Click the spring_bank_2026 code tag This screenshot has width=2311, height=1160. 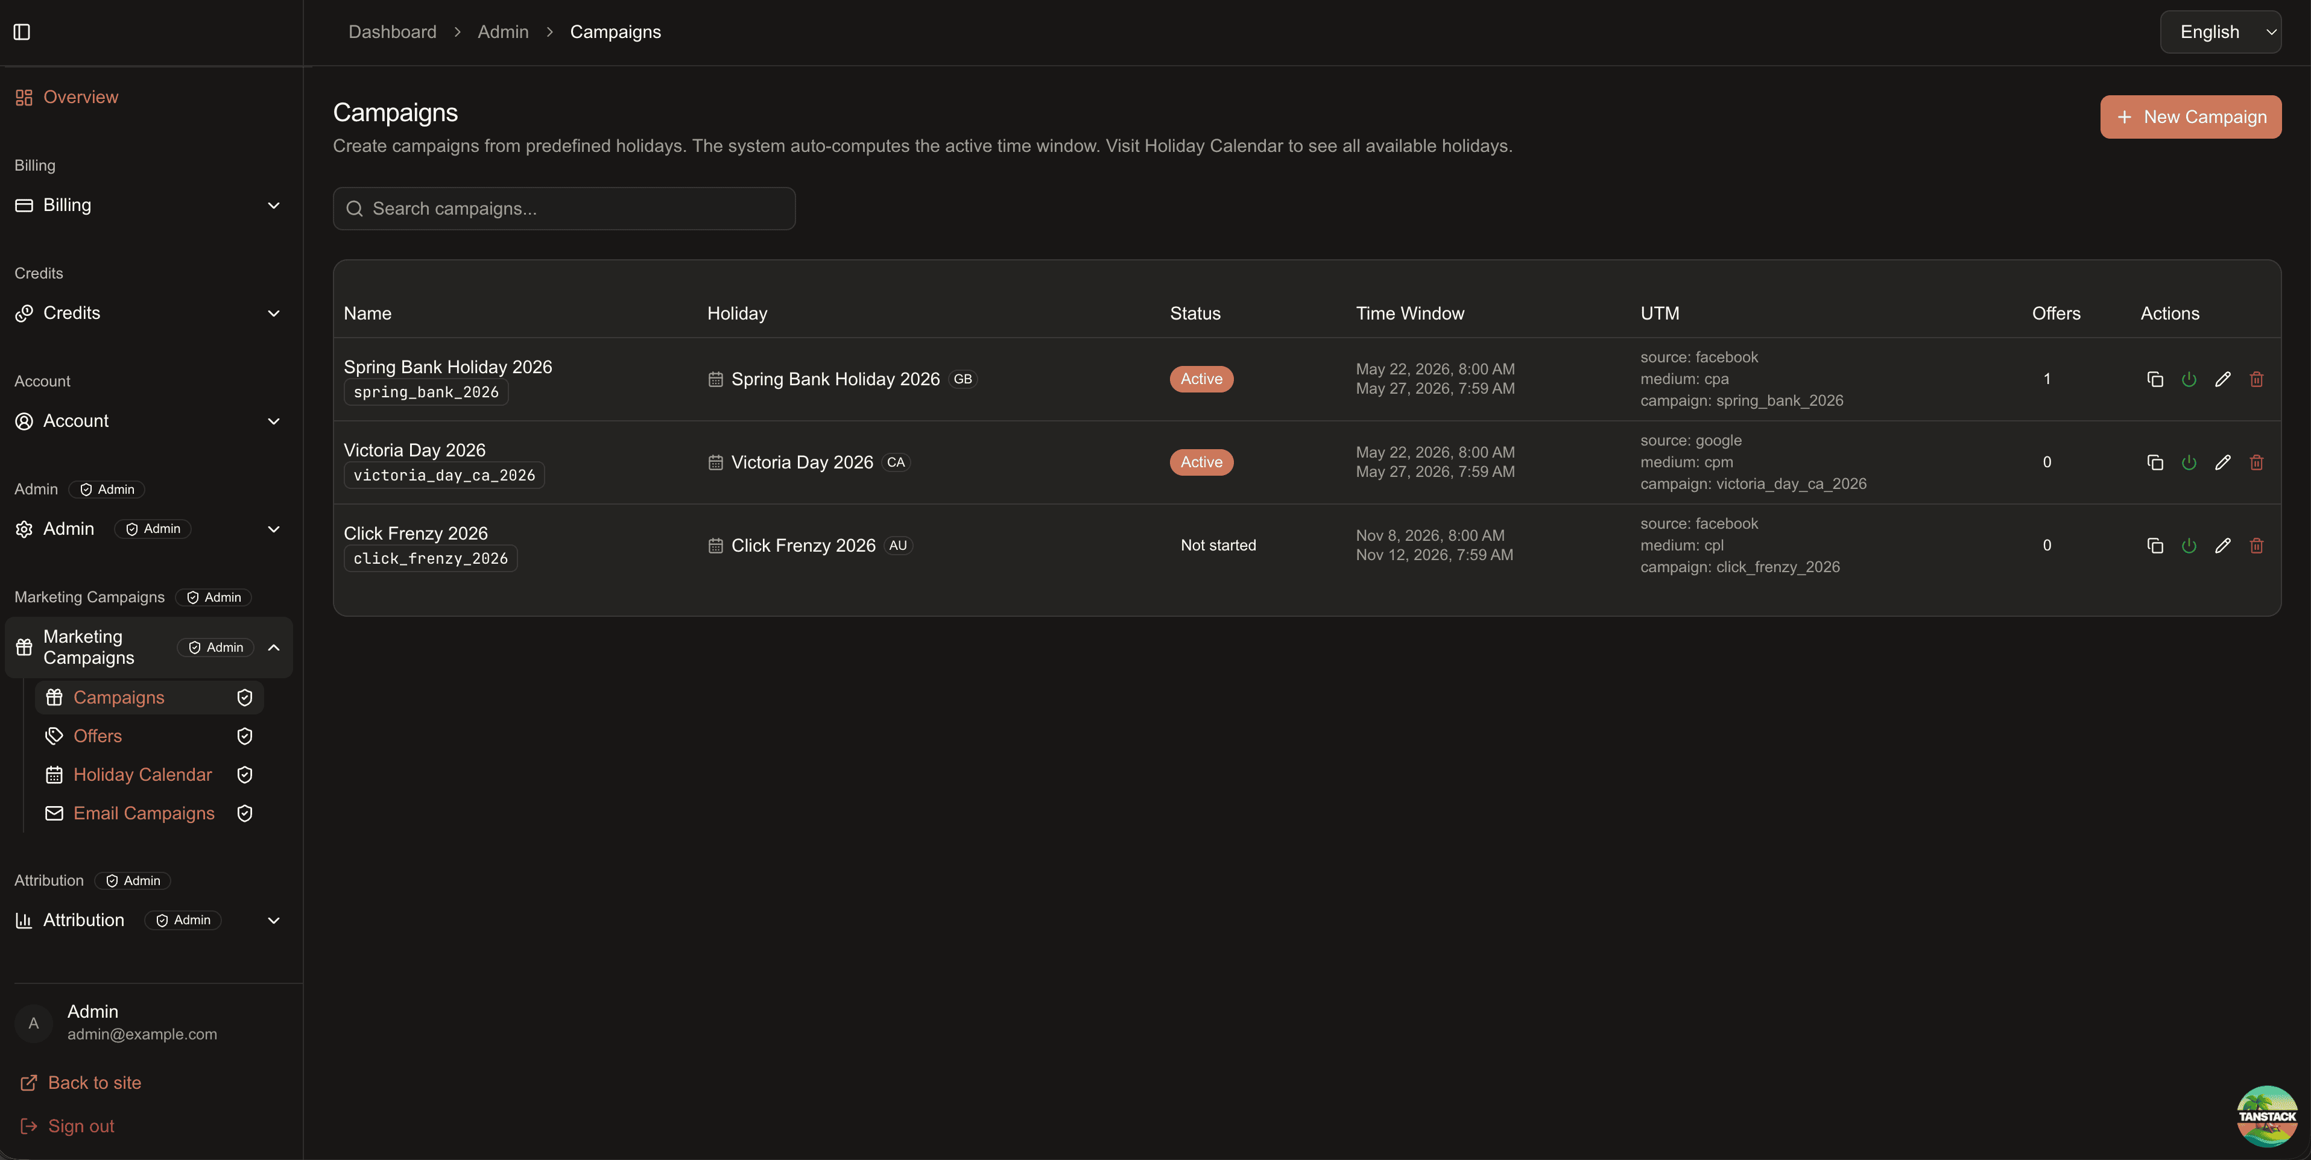tap(426, 392)
